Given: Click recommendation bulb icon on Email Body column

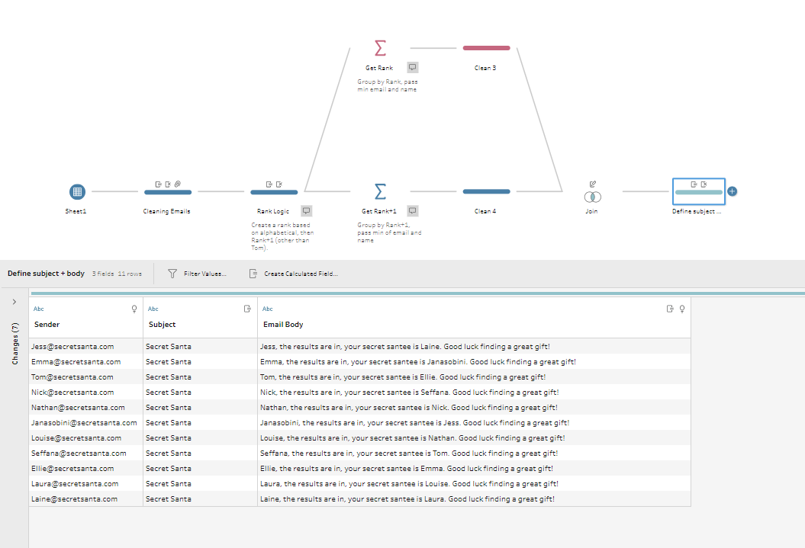Looking at the screenshot, I should point(682,309).
